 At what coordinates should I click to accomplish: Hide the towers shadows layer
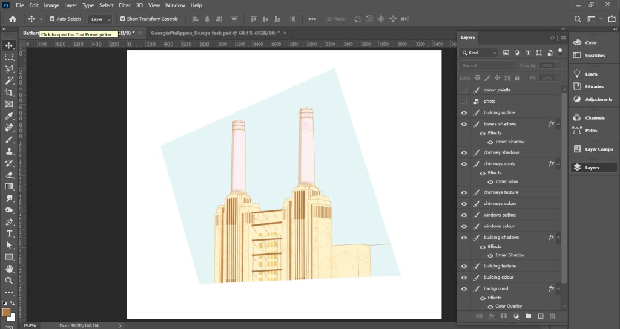tap(464, 124)
